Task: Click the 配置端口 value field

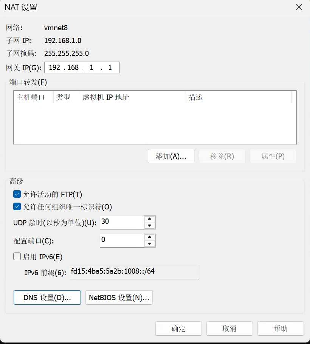Action: (122, 240)
